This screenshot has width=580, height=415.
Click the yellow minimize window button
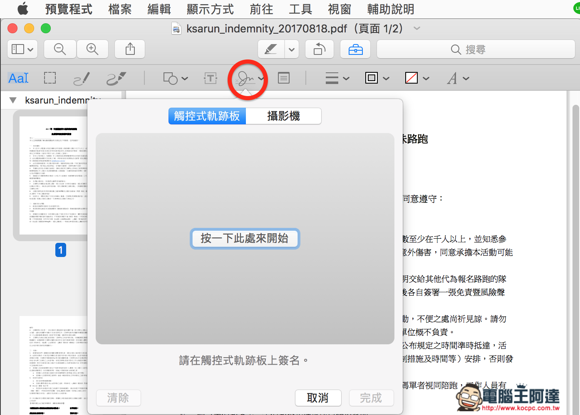coord(29,28)
